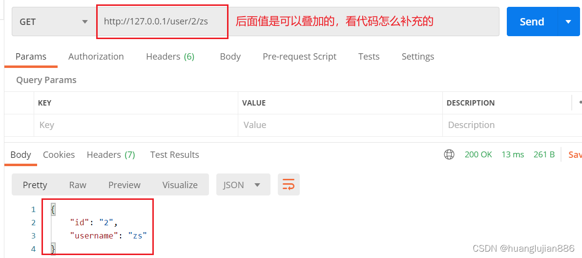Screen dimensions: 582x258
Task: Click the globe network icon
Action: tap(449, 154)
